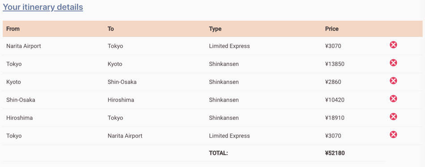Select the ¥52180 total amount
Viewport: 425px width, 167px height.
335,153
